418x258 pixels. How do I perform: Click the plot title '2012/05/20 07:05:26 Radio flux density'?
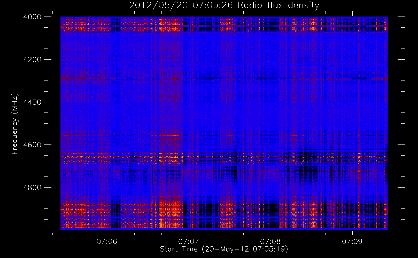click(224, 5)
